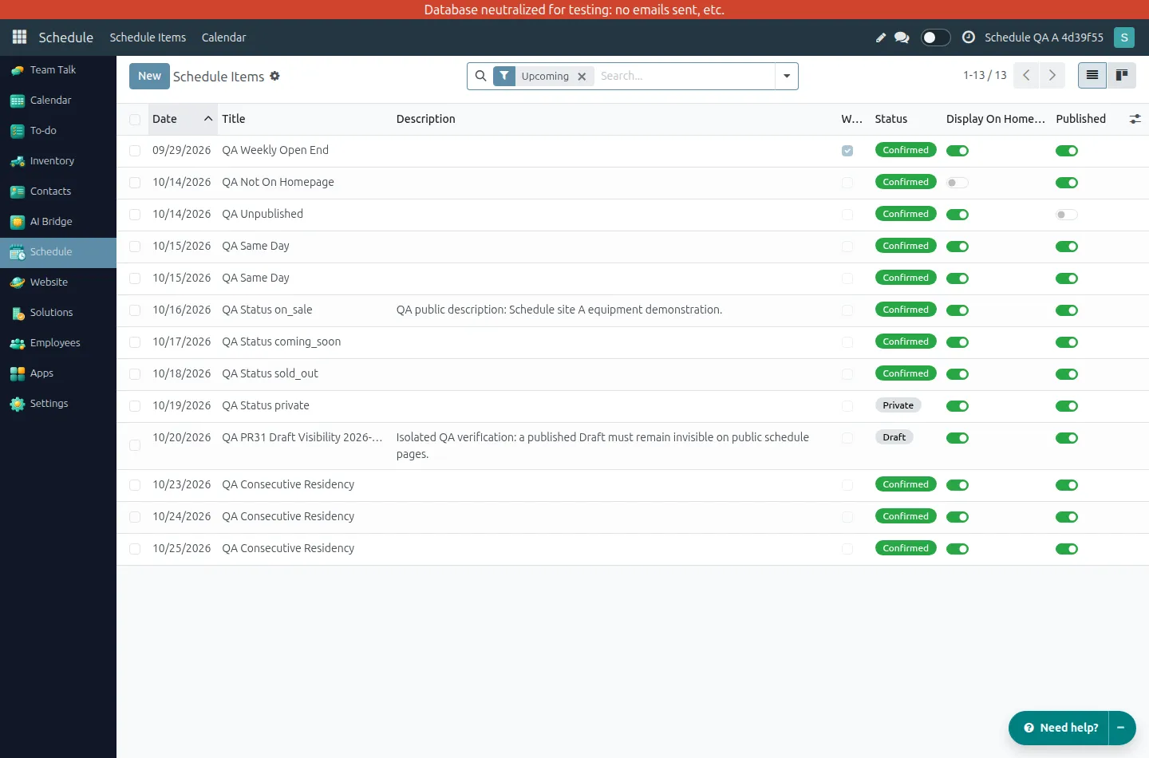Open Website app in sidebar
The image size is (1149, 758).
58,282
